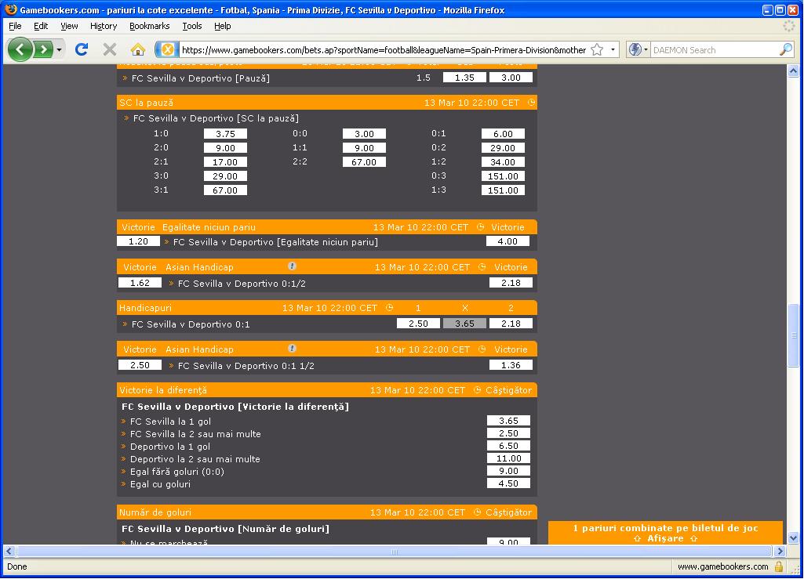This screenshot has height=579, width=804.
Task: Click the green Forward arrow button
Action: pos(44,49)
